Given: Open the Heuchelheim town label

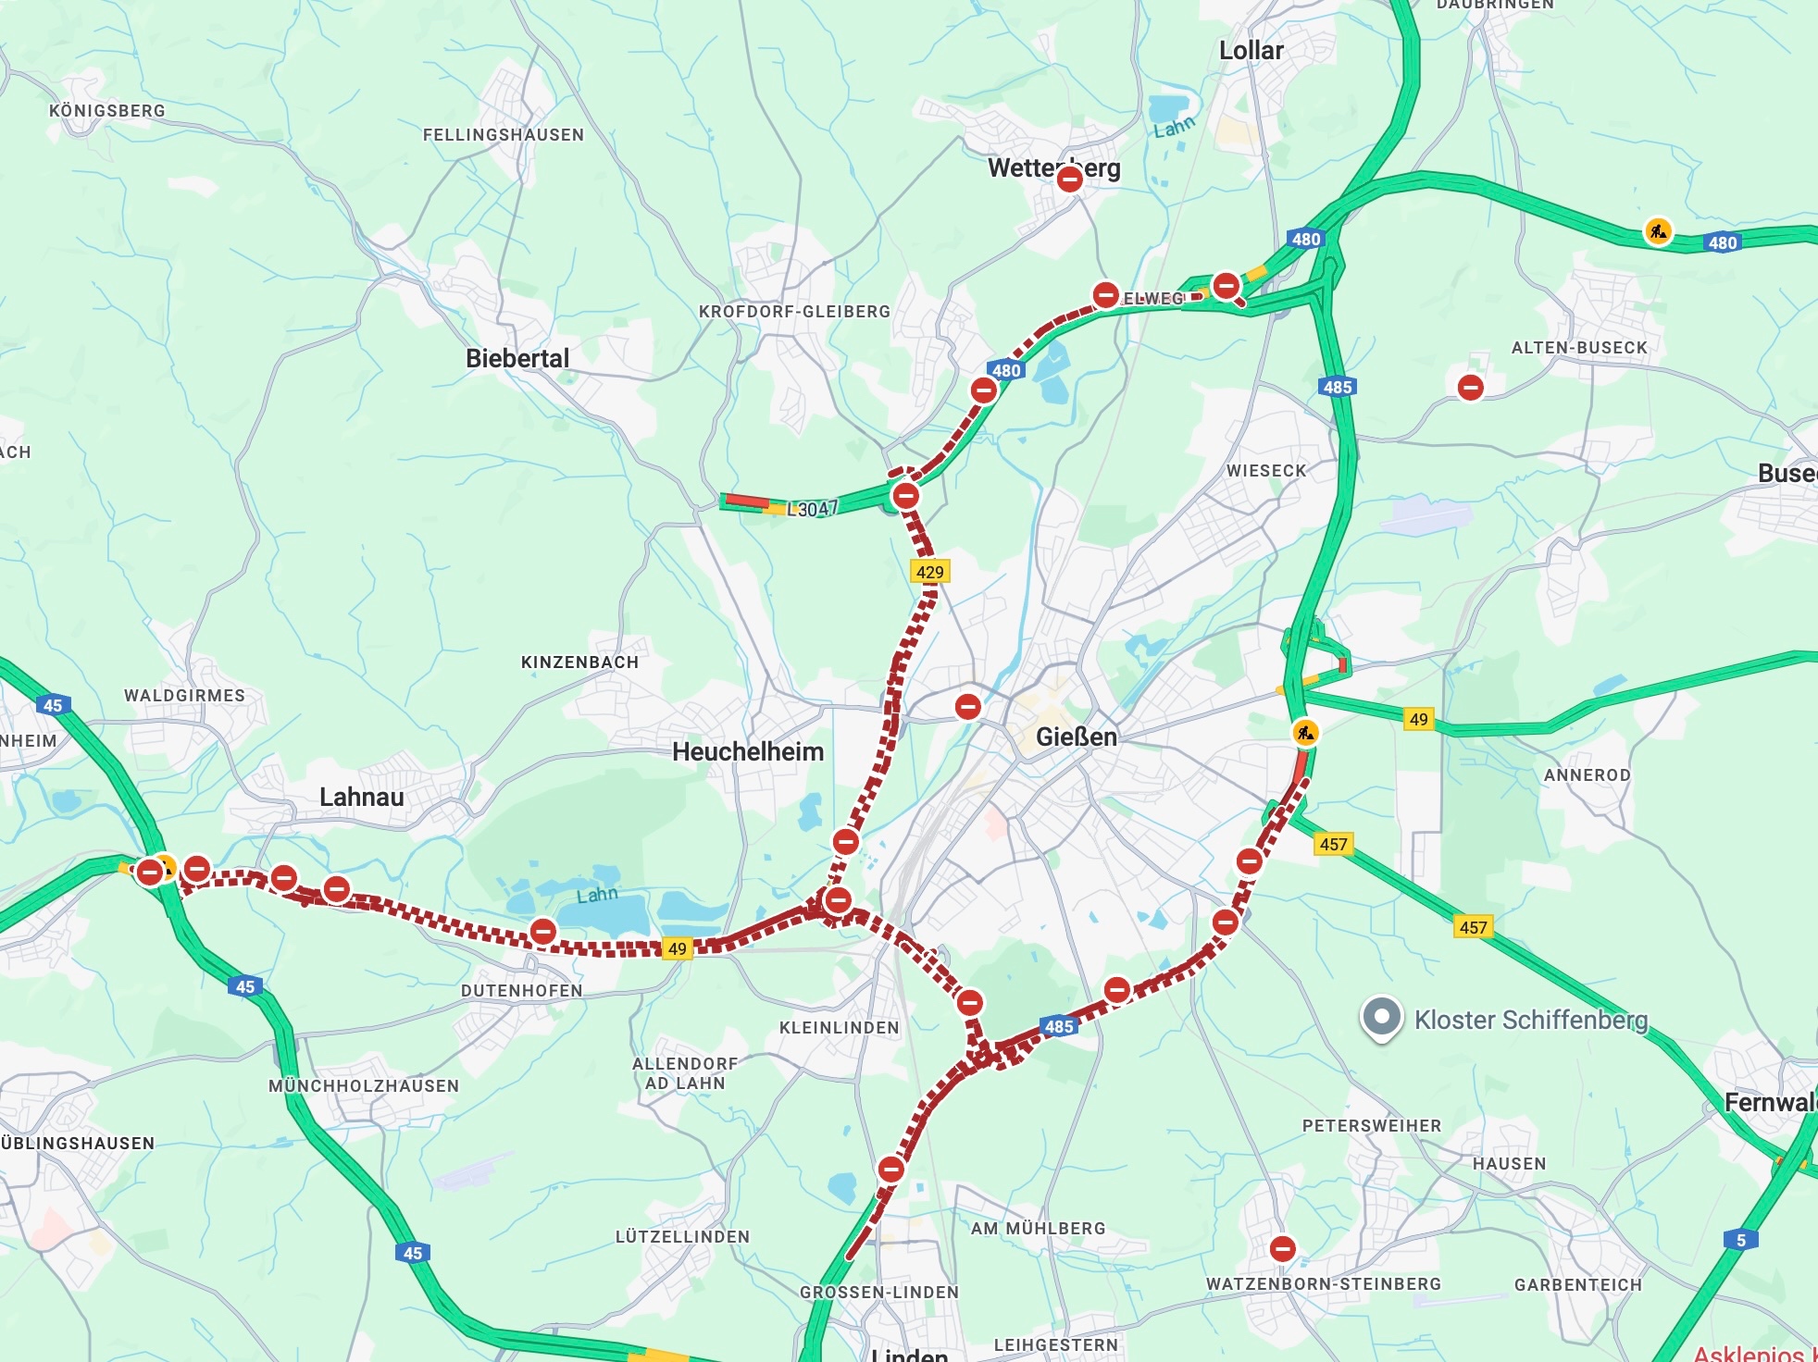Looking at the screenshot, I should click(x=748, y=751).
